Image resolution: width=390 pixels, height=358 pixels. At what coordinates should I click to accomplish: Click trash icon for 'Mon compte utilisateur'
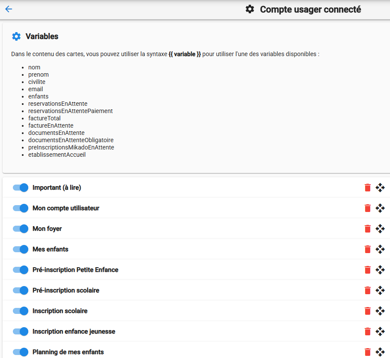(367, 208)
